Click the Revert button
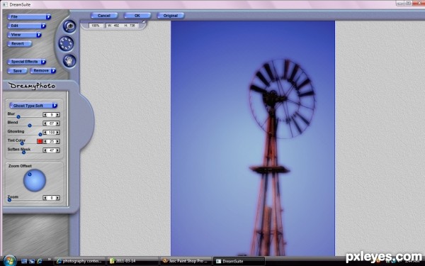The height and width of the screenshot is (266, 425). 20,44
